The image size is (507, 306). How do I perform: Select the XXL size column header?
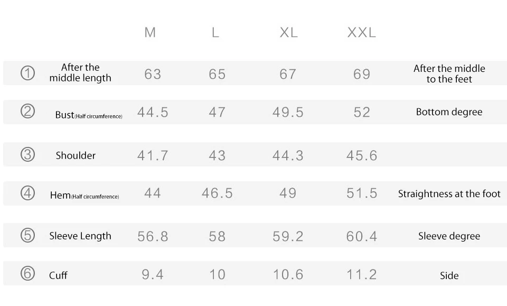click(361, 32)
